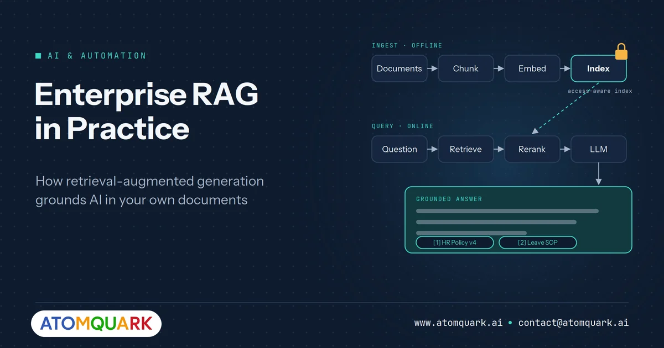Click the arrow between Retrieve and Rerank
The image size is (664, 348).
click(x=500, y=149)
